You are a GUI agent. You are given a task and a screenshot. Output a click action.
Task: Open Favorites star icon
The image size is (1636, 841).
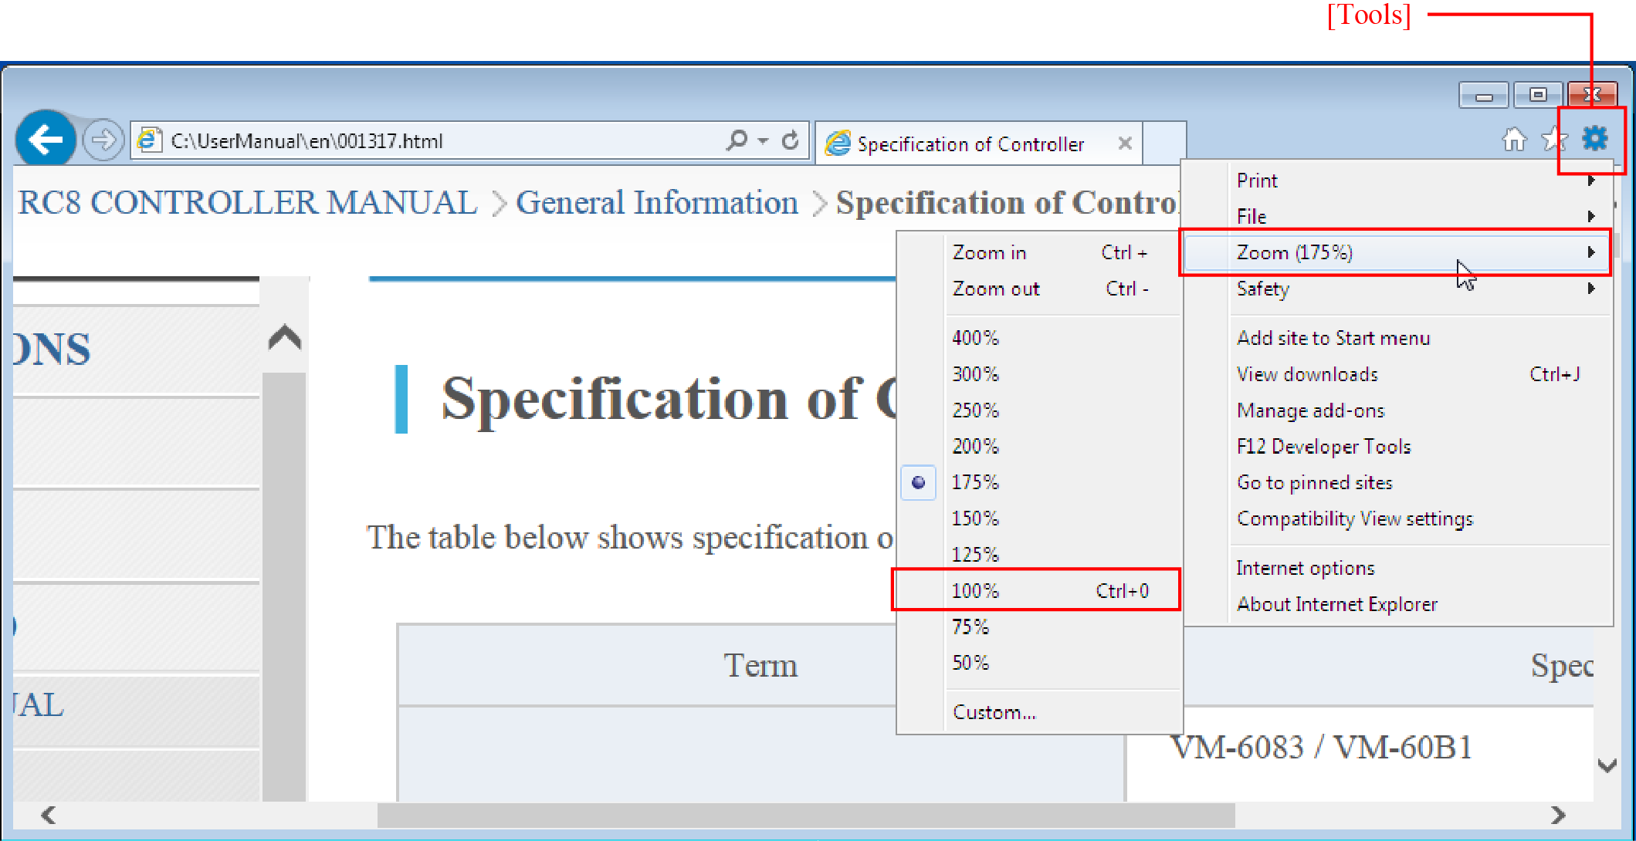point(1553,140)
